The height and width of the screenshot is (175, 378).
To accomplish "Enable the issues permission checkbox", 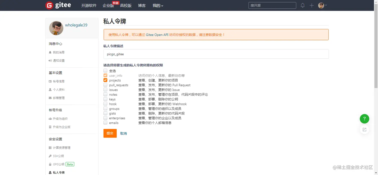I will [x=105, y=90].
